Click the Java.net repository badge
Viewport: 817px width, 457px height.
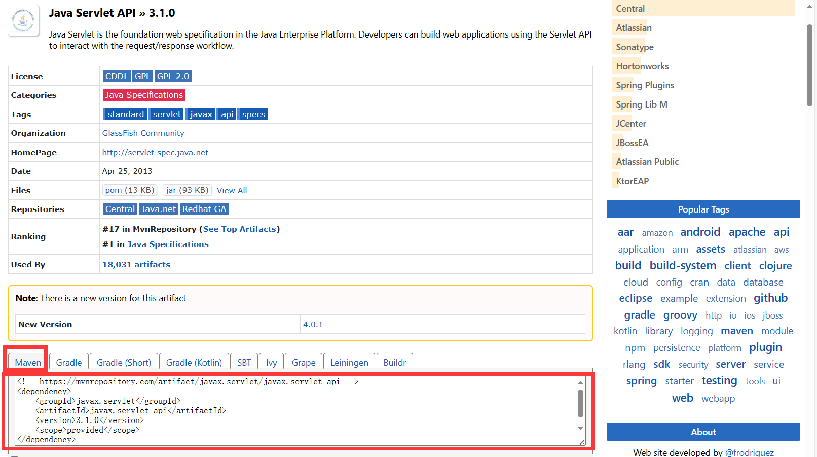point(159,209)
